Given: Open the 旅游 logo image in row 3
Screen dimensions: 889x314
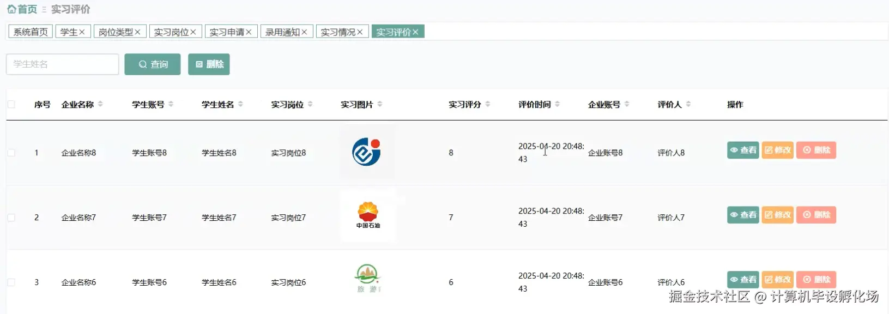Looking at the screenshot, I should [367, 280].
